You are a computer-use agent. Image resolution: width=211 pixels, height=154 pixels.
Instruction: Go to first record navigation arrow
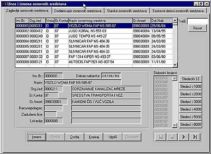pyautogui.click(x=161, y=136)
